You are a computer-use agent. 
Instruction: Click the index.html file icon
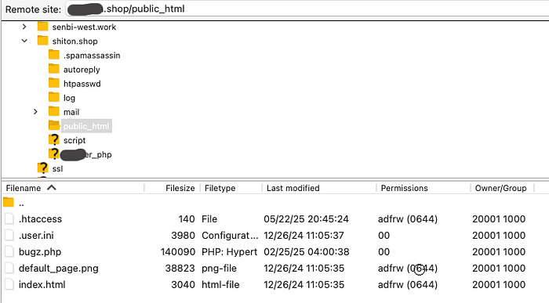[x=9, y=284]
